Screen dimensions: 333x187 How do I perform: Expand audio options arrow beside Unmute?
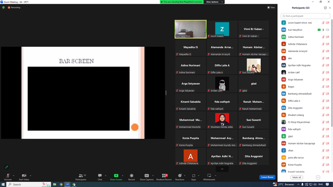click(14, 176)
